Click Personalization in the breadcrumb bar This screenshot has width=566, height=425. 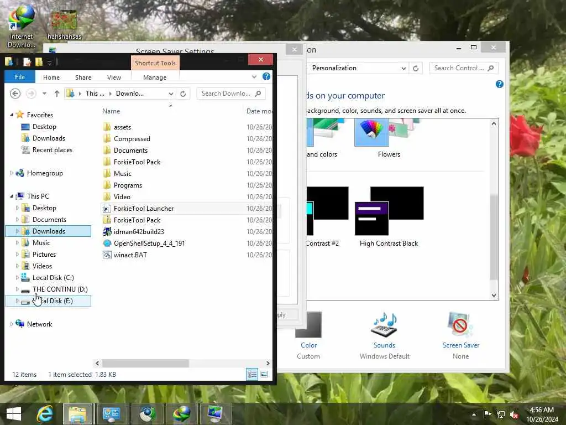click(334, 68)
